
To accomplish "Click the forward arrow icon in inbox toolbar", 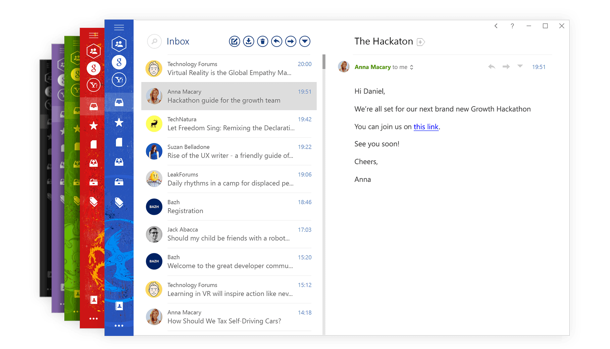I will [x=291, y=42].
